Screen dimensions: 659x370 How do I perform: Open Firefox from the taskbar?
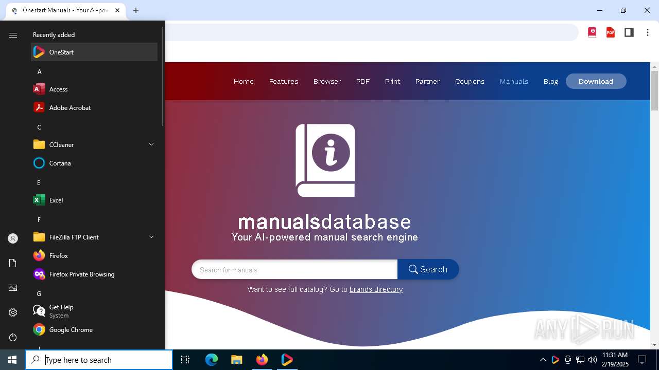[x=262, y=360]
